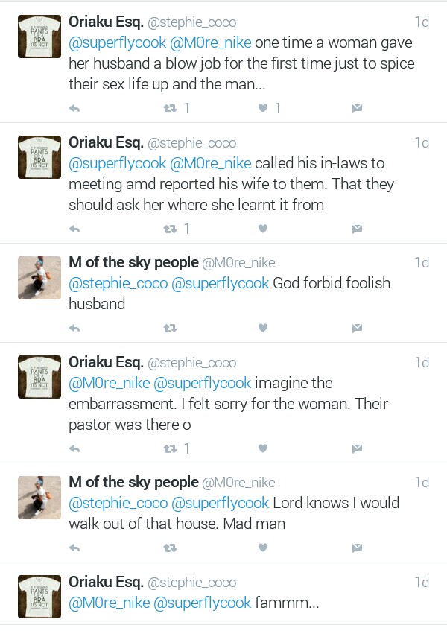Open "M of the sky people" name on "God forbid" tweet

pyautogui.click(x=133, y=262)
